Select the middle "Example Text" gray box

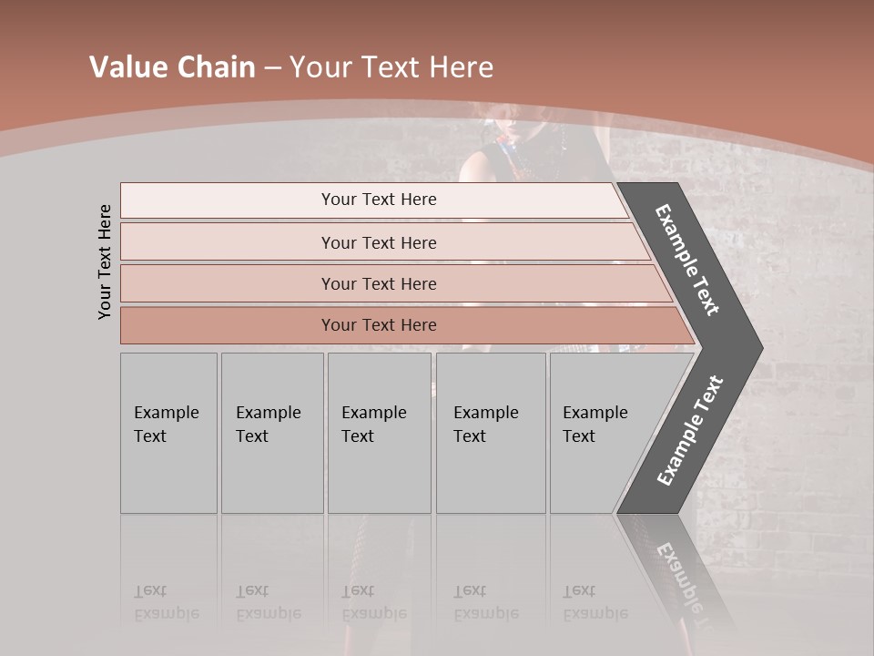(379, 433)
